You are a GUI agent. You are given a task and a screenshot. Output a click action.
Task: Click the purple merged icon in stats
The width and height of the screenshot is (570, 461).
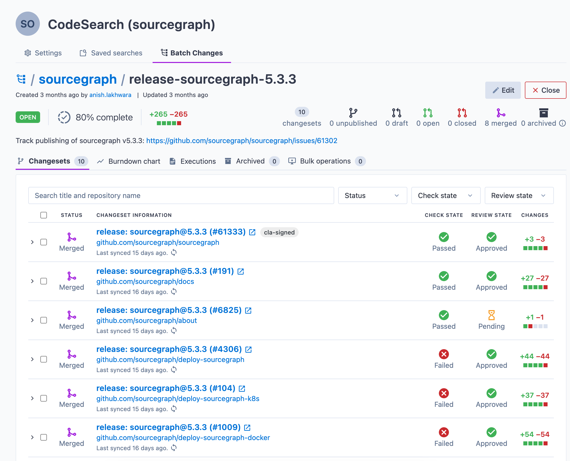(x=501, y=113)
